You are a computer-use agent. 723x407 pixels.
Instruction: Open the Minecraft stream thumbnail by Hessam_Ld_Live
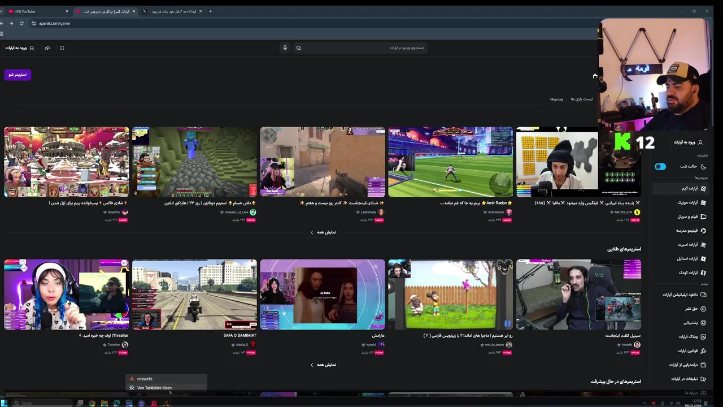click(x=194, y=162)
